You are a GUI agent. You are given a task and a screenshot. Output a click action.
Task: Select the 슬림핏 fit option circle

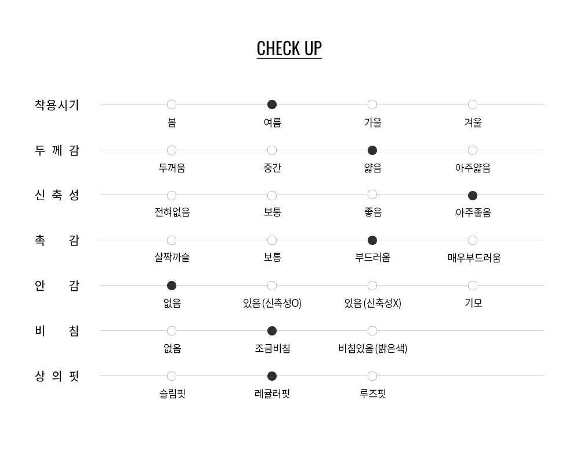(172, 376)
